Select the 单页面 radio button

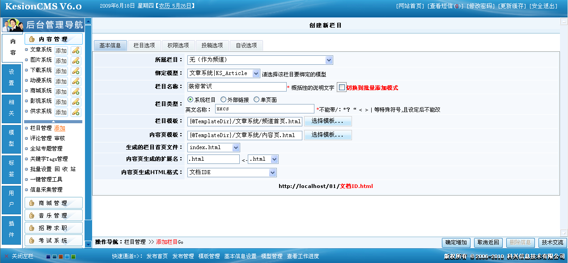256,100
